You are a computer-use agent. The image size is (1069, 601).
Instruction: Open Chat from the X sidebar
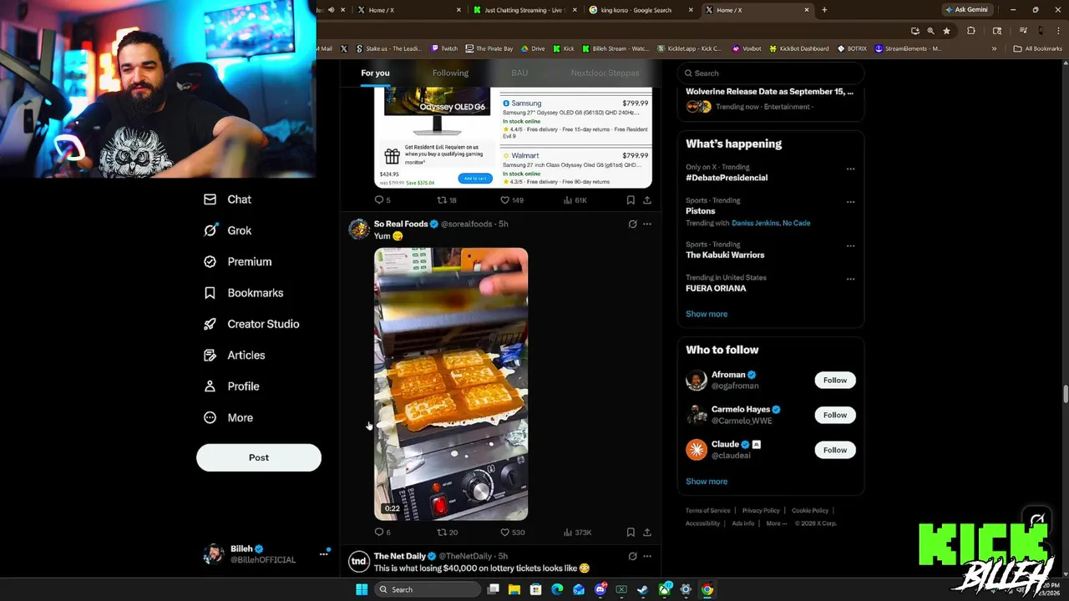pyautogui.click(x=227, y=199)
